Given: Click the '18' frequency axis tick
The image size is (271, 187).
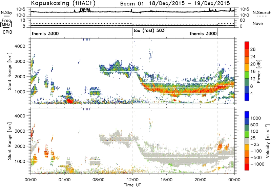Looking at the screenshot, I should (23, 20).
